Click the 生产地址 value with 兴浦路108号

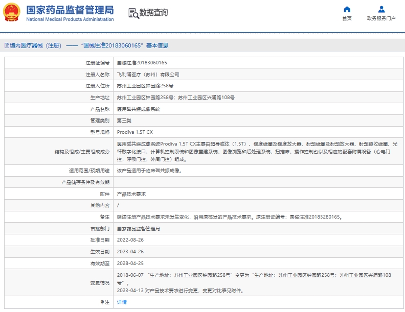175,98
